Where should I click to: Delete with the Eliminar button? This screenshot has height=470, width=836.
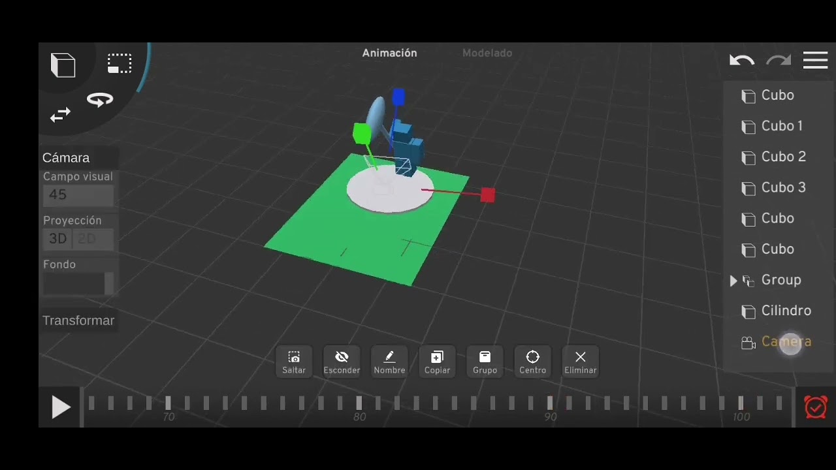coord(580,362)
